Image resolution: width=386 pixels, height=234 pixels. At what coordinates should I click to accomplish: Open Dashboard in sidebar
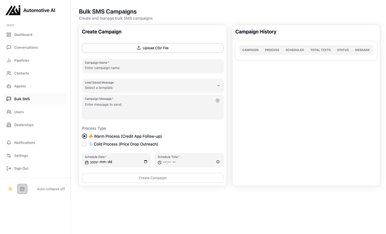click(x=35, y=34)
